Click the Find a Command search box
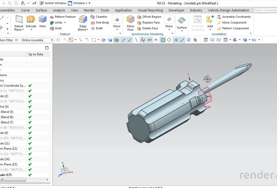 (x=265, y=10)
